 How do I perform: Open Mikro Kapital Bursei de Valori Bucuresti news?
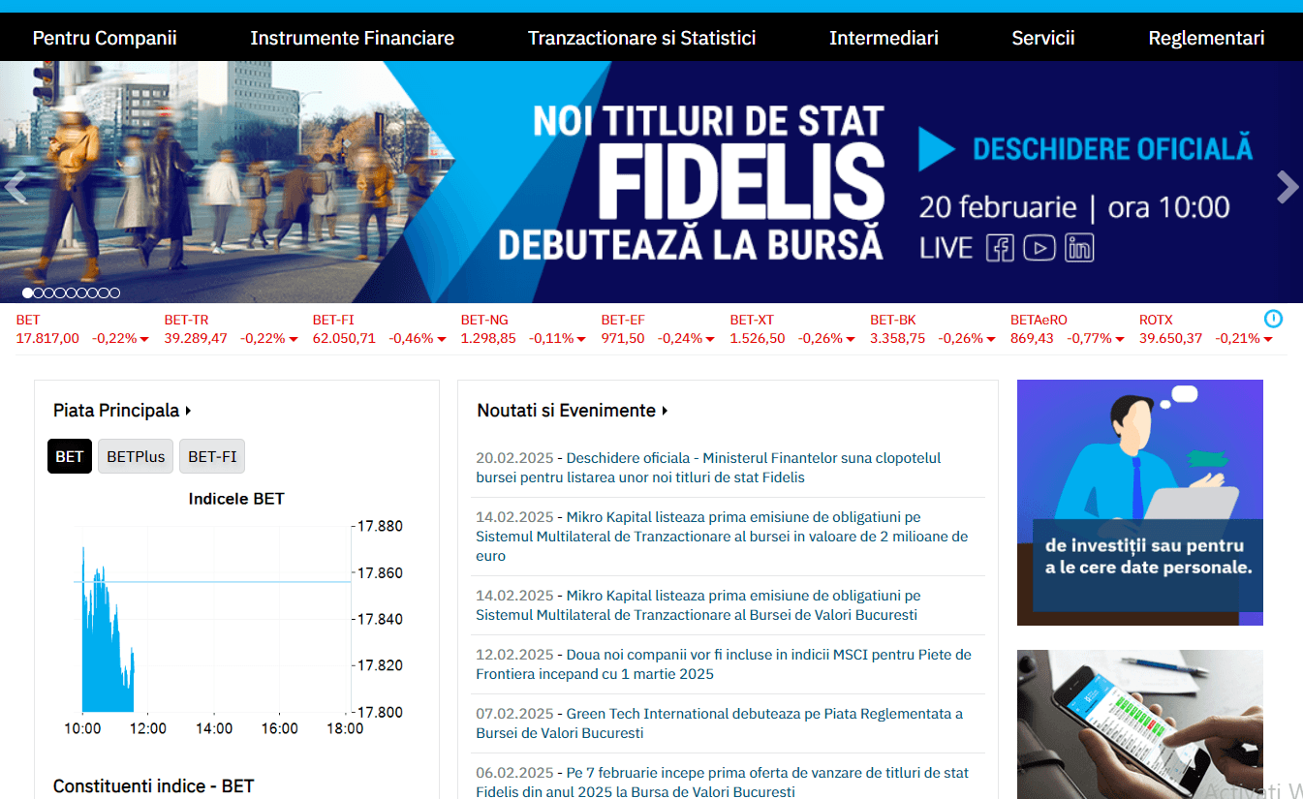(698, 605)
